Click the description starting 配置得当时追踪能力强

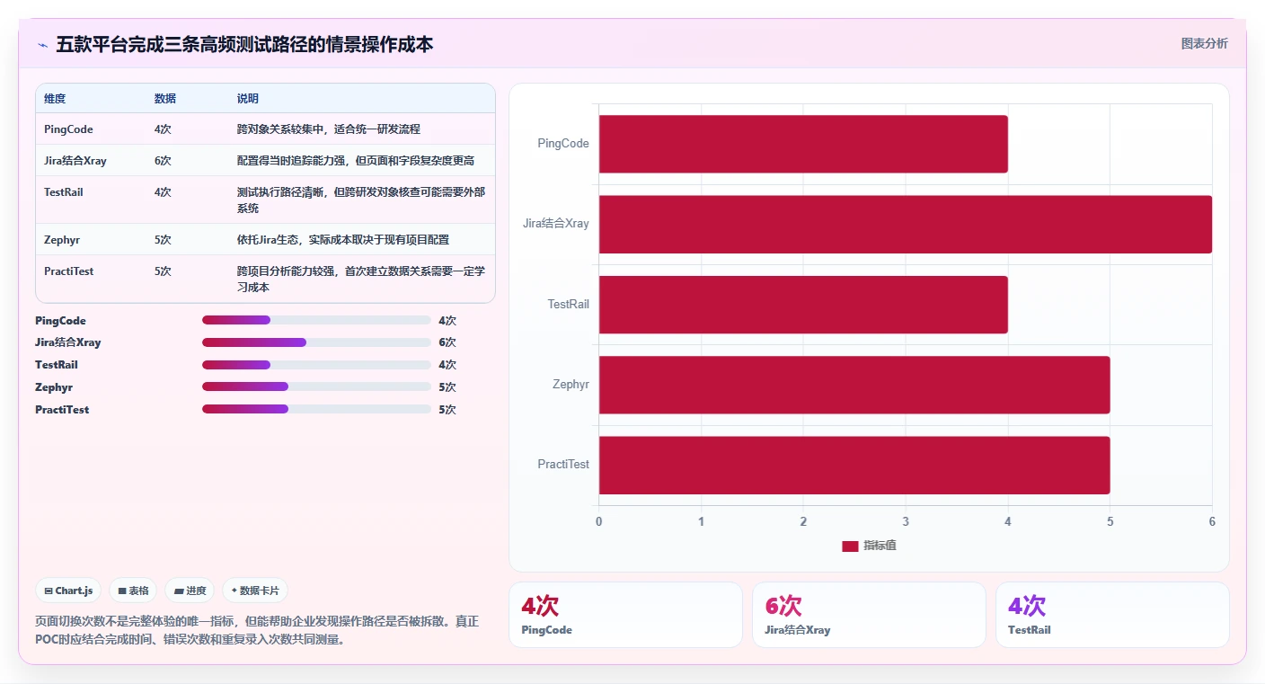tap(356, 161)
